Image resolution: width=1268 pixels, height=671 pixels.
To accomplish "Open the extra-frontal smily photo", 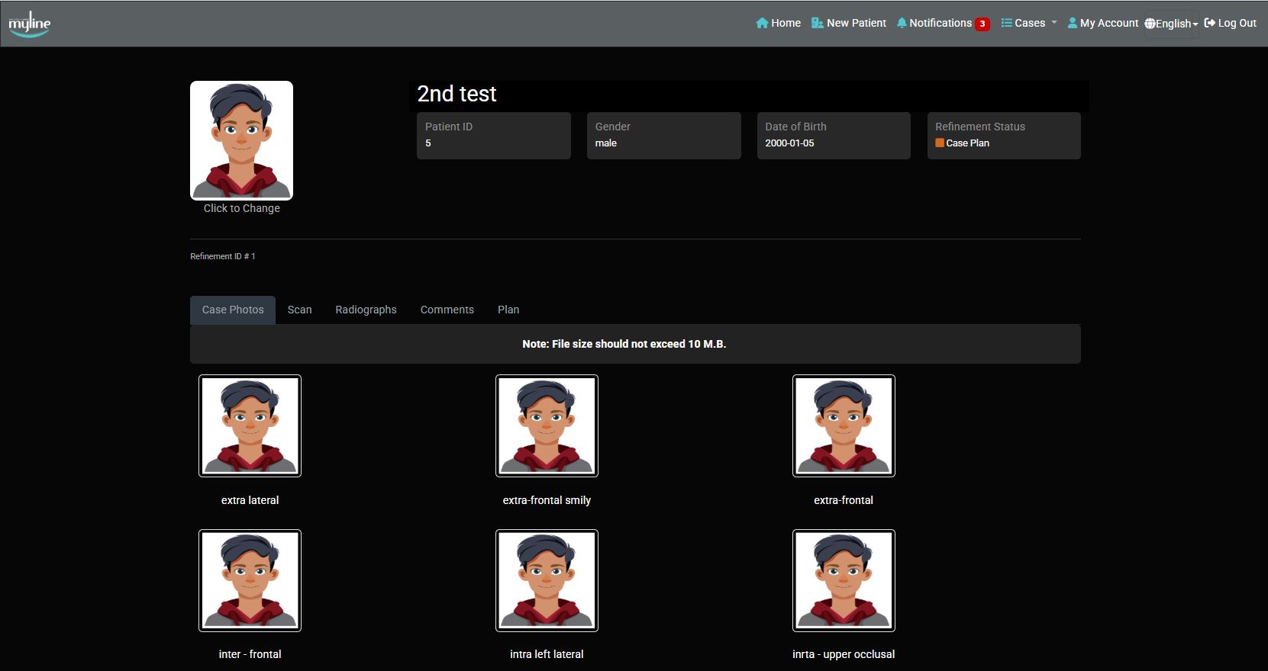I will (547, 425).
